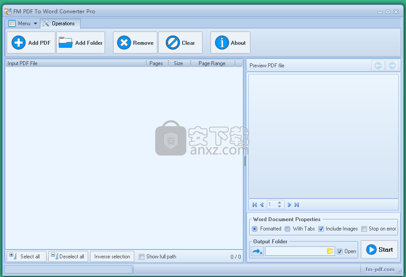Click the Add Folder icon

point(65,43)
